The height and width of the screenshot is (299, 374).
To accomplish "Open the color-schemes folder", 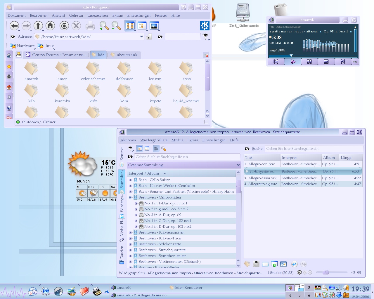I will pyautogui.click(x=93, y=71).
